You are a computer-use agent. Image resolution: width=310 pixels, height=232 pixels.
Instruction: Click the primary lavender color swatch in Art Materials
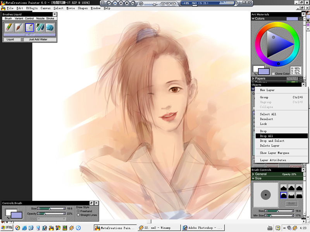point(264,72)
